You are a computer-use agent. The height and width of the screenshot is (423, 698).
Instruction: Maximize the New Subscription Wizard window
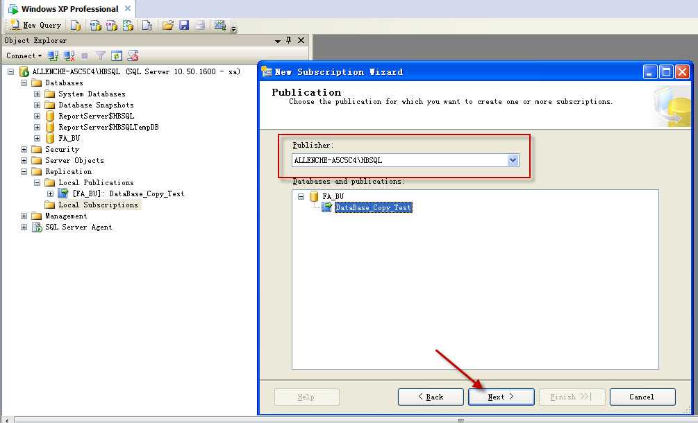pyautogui.click(x=666, y=71)
